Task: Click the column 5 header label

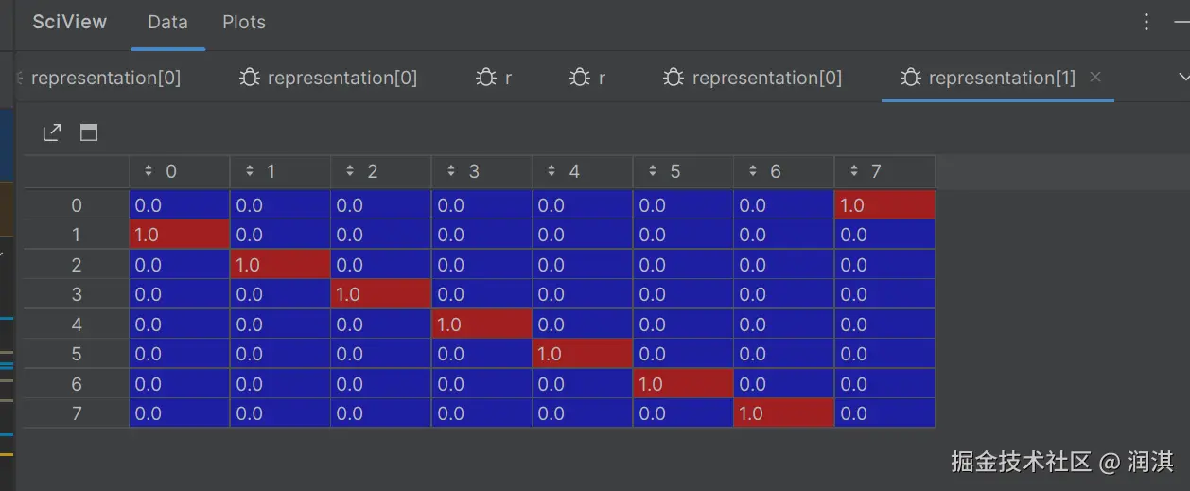Action: tap(675, 171)
